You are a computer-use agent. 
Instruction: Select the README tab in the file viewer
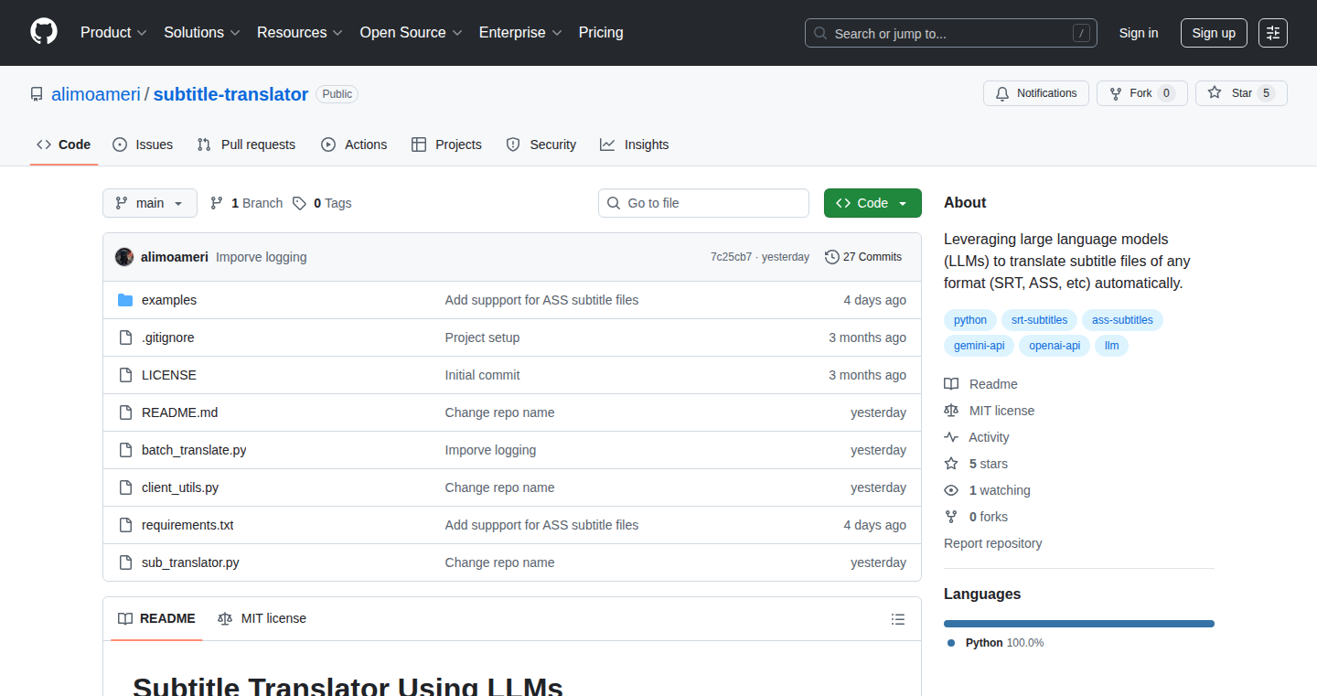pos(156,618)
